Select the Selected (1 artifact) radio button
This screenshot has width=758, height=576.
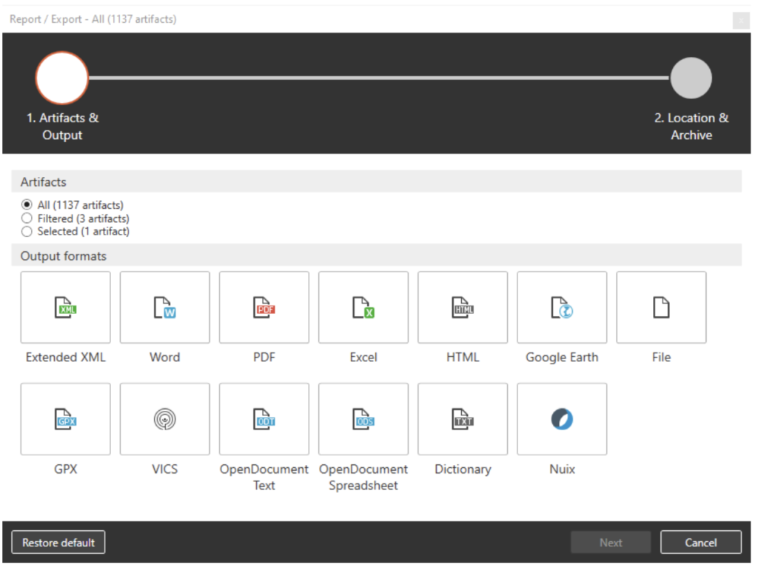27,231
